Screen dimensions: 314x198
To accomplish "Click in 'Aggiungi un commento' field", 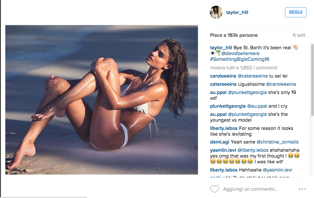I will pyautogui.click(x=250, y=189).
